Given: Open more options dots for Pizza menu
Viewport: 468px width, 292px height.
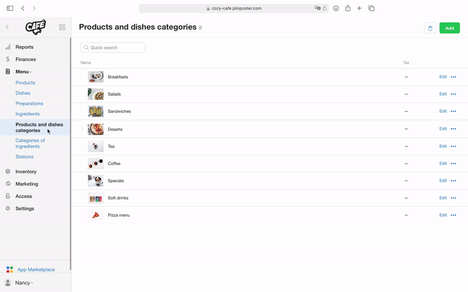Looking at the screenshot, I should [453, 215].
